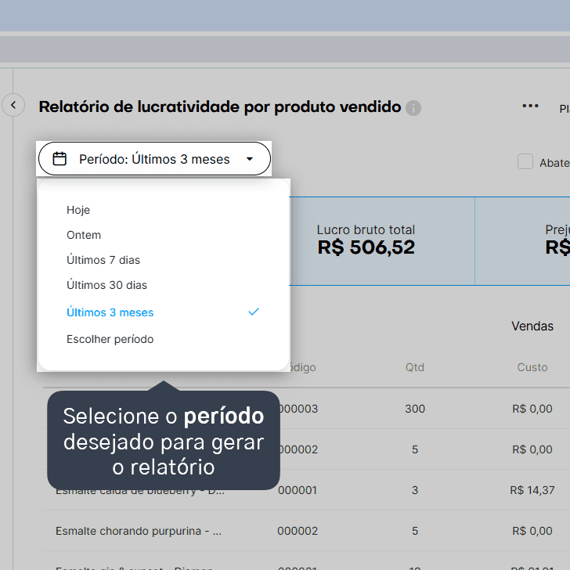Image resolution: width=570 pixels, height=570 pixels.
Task: Open info icon beside report title
Action: (x=413, y=108)
